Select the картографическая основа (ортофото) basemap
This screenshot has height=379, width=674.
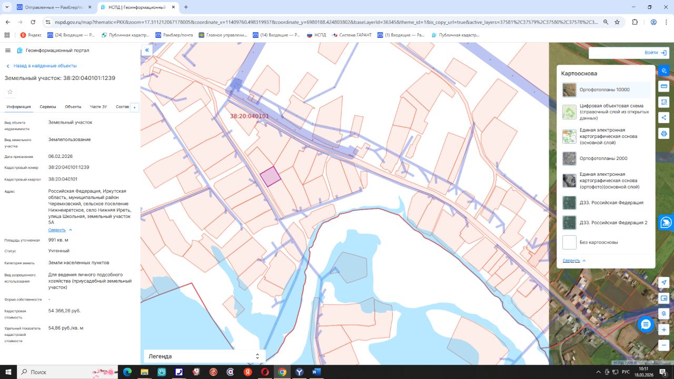click(x=606, y=181)
